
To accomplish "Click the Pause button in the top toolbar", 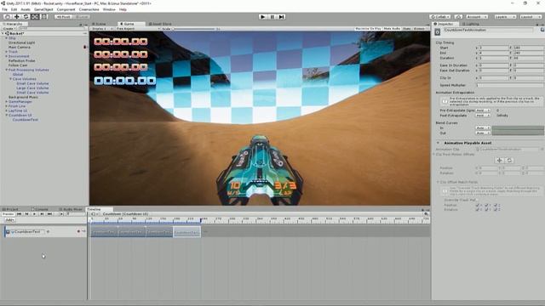I will 272,17.
